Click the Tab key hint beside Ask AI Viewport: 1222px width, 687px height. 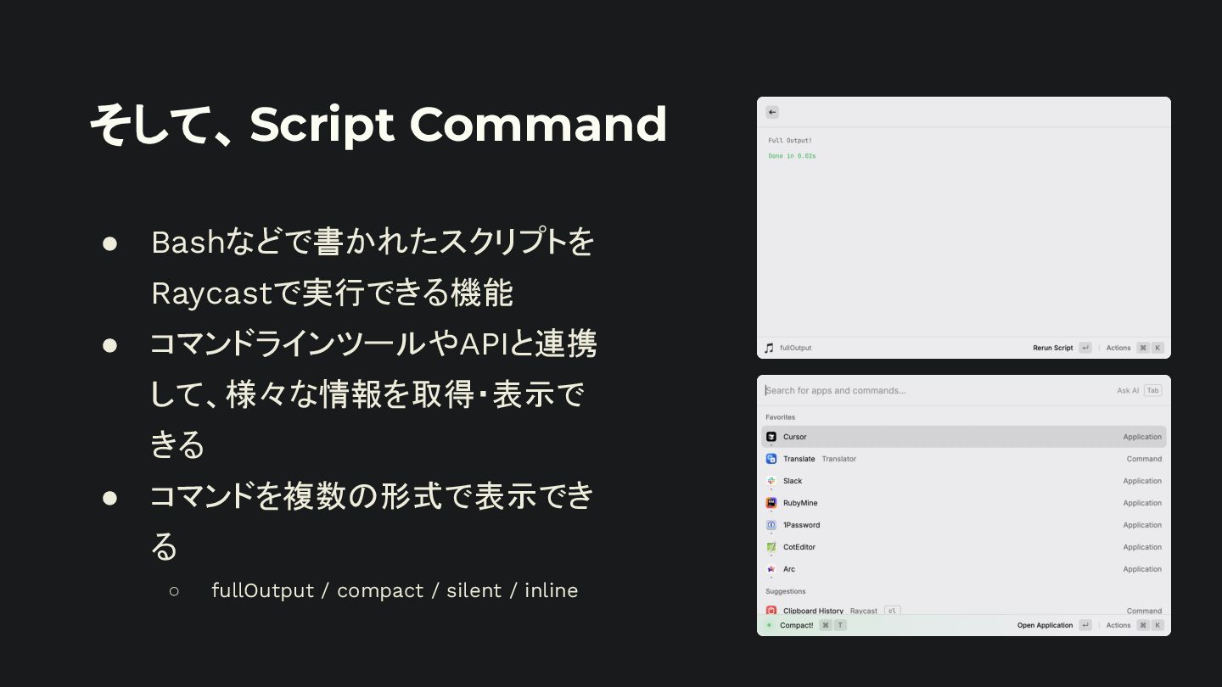tap(1152, 390)
